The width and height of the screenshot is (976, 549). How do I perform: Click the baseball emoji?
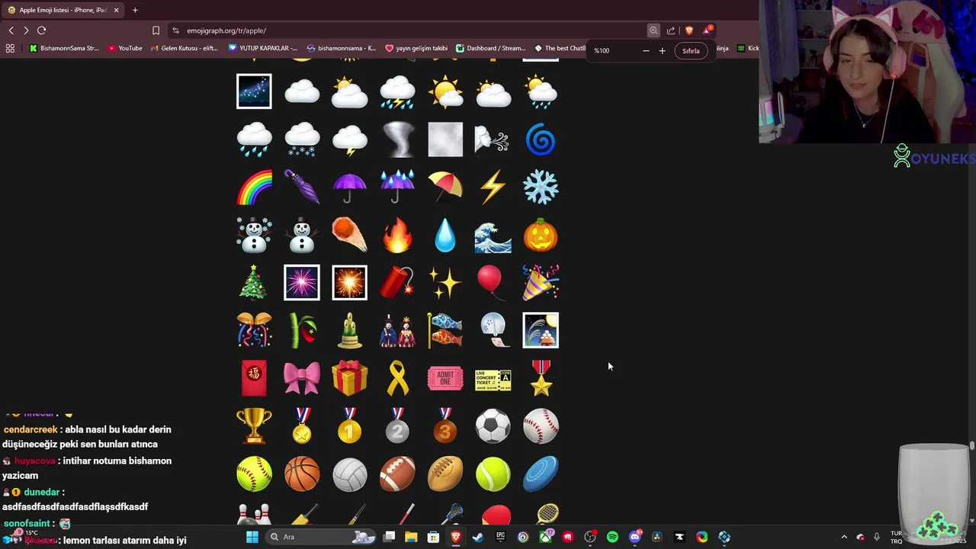[x=541, y=425]
